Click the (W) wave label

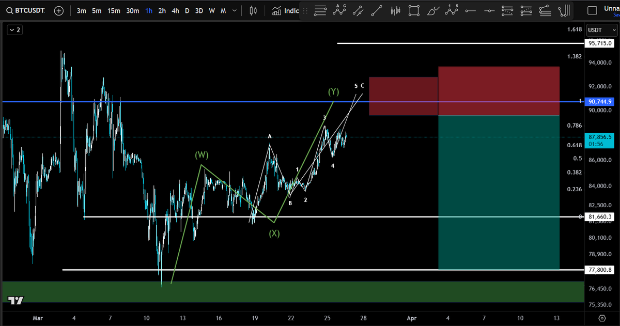tap(202, 155)
